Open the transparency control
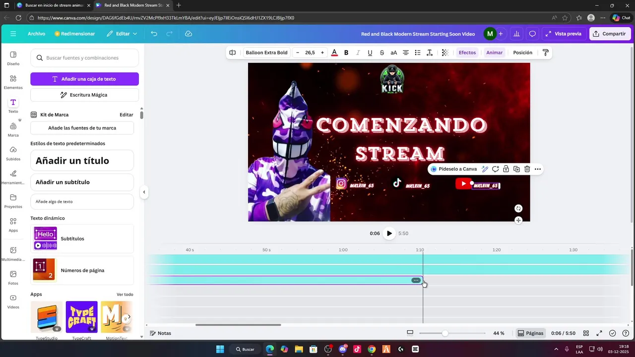Image resolution: width=635 pixels, height=357 pixels. pos(445,53)
